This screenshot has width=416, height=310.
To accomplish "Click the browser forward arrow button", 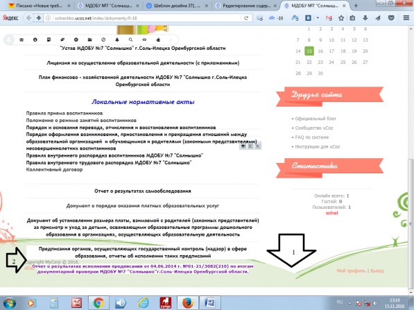I will point(39,18).
